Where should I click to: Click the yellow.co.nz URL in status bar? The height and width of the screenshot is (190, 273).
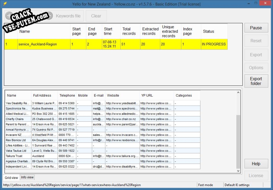click(72, 185)
